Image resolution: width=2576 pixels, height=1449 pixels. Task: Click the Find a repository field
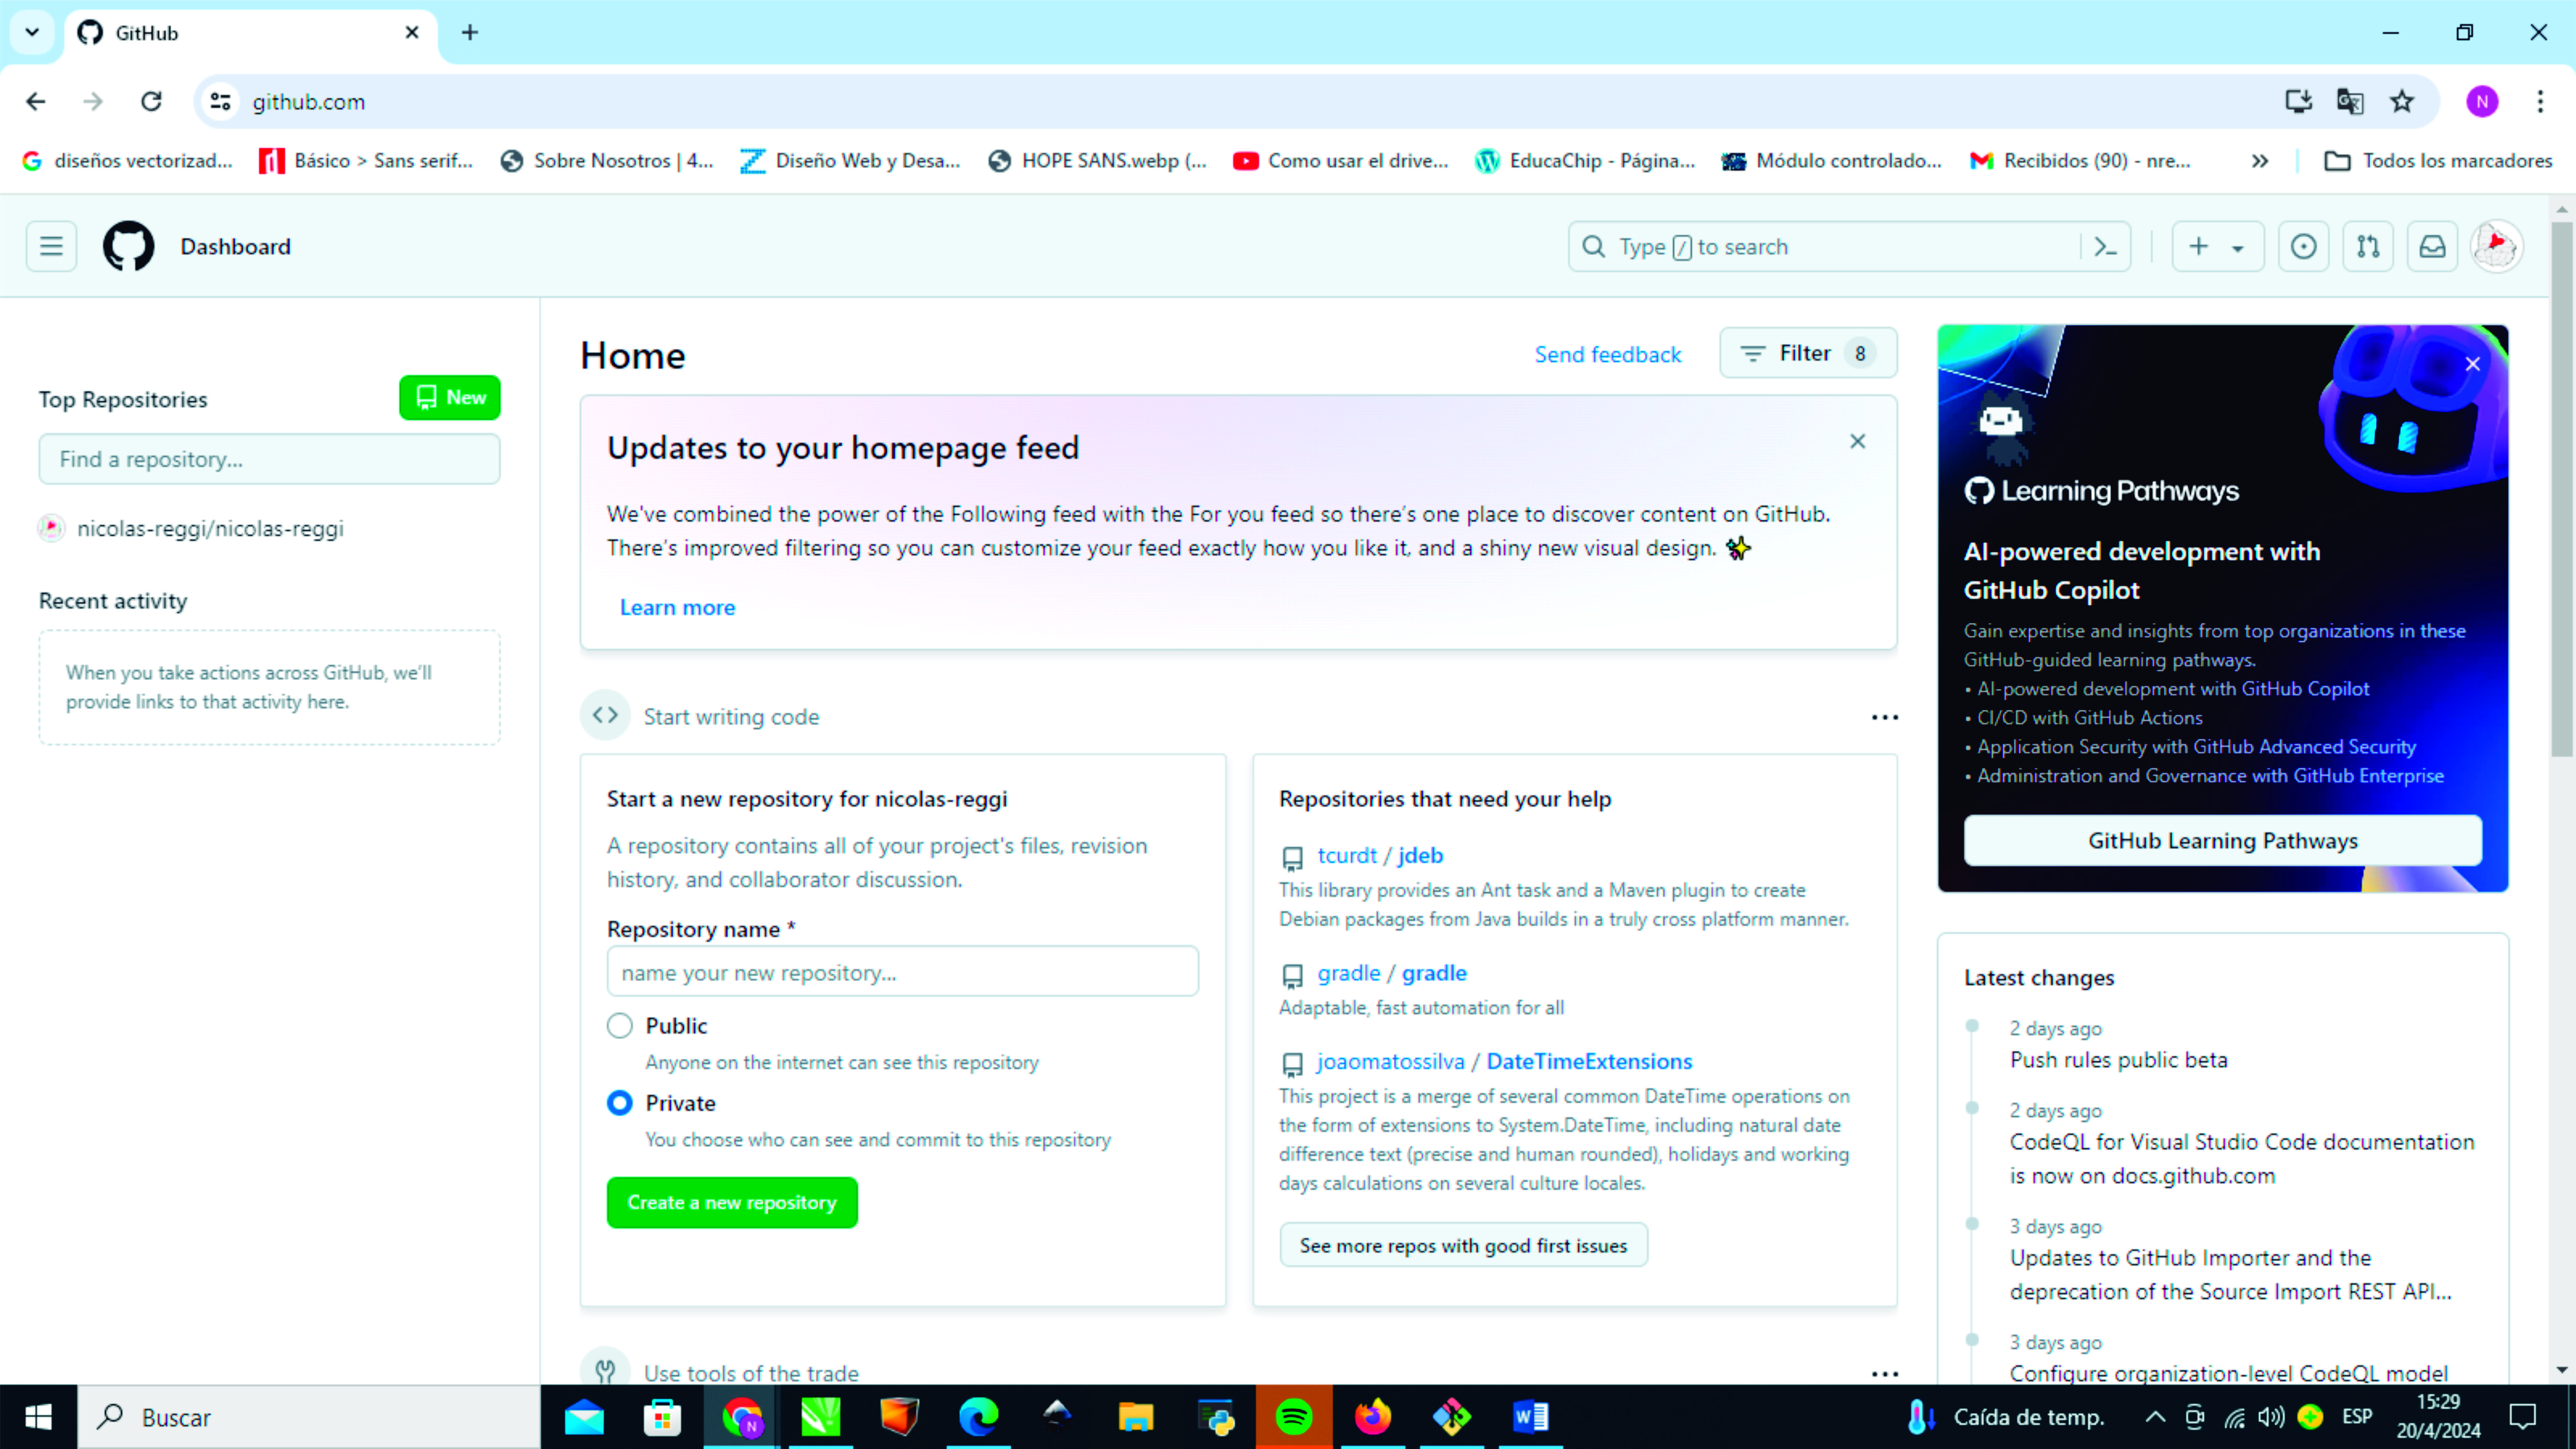click(x=269, y=459)
